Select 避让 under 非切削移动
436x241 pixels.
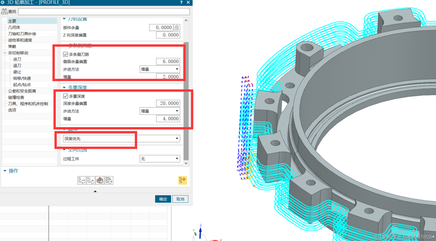pyautogui.click(x=17, y=72)
